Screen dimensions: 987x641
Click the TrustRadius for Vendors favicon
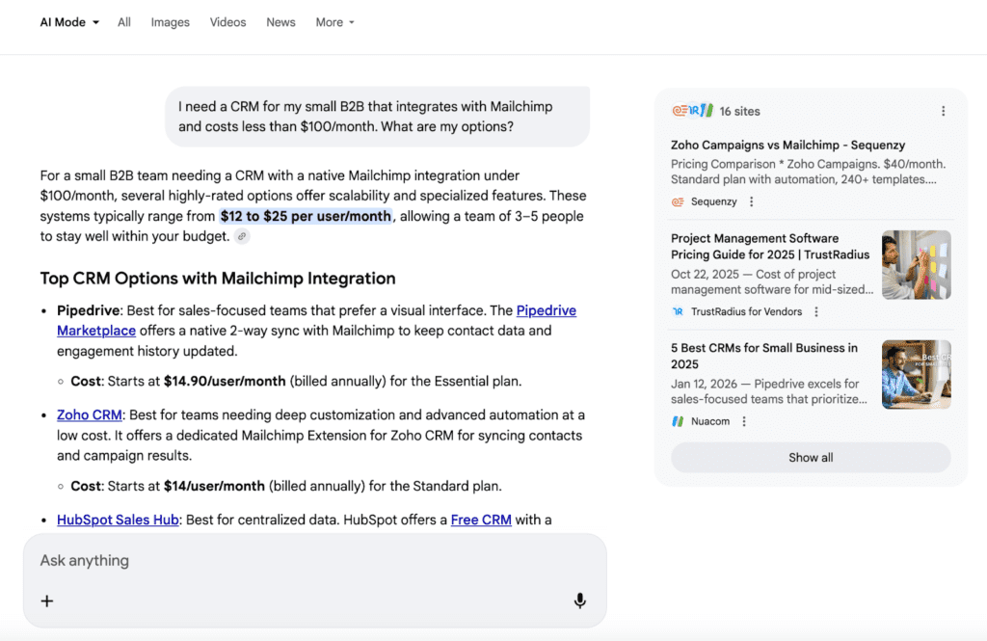[679, 311]
